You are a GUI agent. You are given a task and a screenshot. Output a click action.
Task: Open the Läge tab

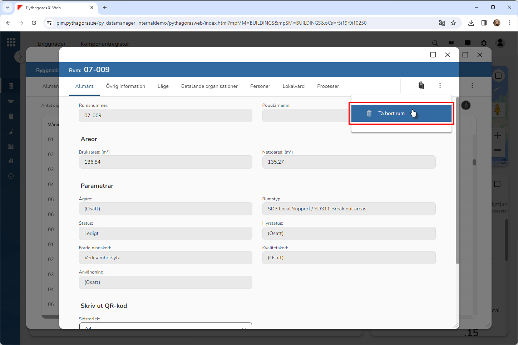pyautogui.click(x=163, y=86)
